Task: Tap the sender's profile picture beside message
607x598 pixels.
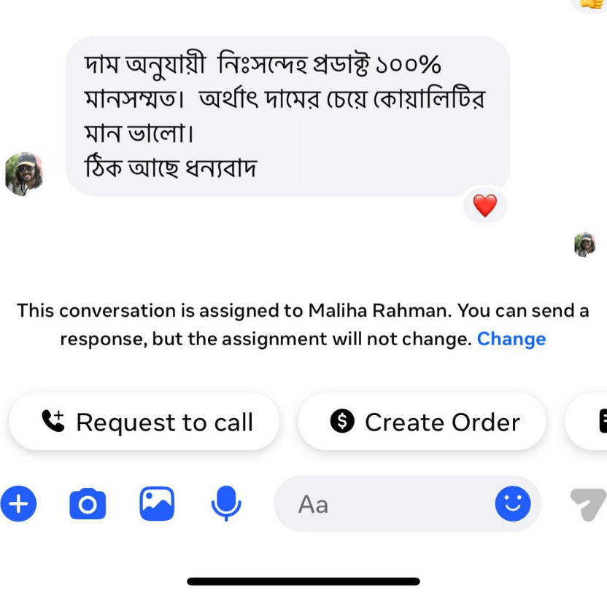Action: click(x=23, y=174)
